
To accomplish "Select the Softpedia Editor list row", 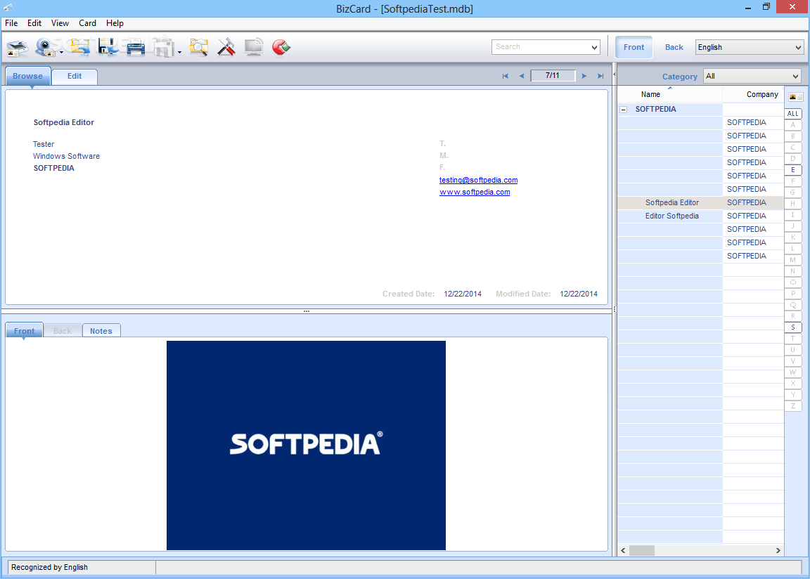I will pos(700,203).
